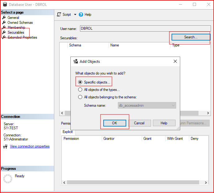Image resolution: width=214 pixels, height=193 pixels.
Task: Open View connection properties link
Action: pyautogui.click(x=29, y=147)
